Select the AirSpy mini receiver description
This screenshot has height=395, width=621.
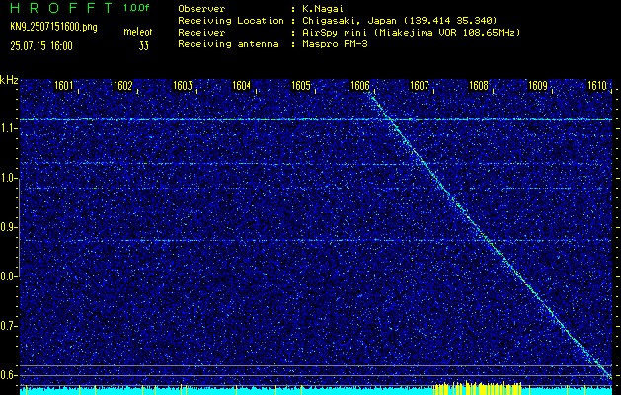pos(412,33)
